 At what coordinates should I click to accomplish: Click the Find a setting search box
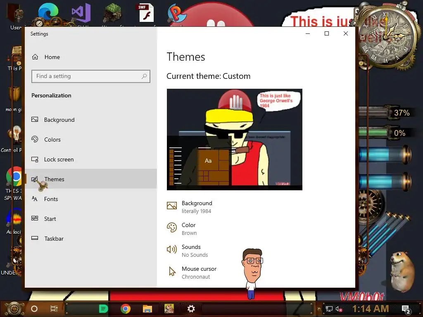point(90,76)
